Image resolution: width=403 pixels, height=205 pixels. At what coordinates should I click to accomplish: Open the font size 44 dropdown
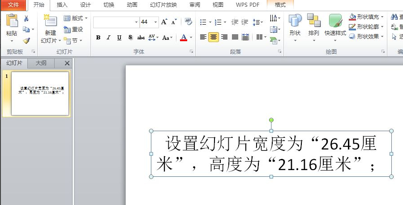pyautogui.click(x=155, y=22)
